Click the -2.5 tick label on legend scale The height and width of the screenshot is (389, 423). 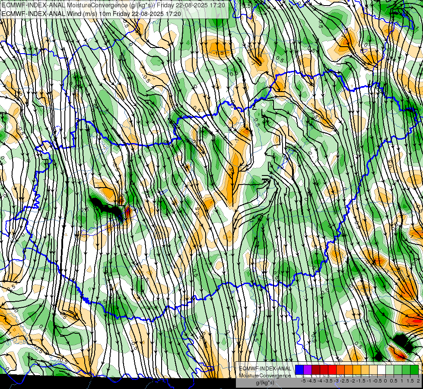(344, 381)
